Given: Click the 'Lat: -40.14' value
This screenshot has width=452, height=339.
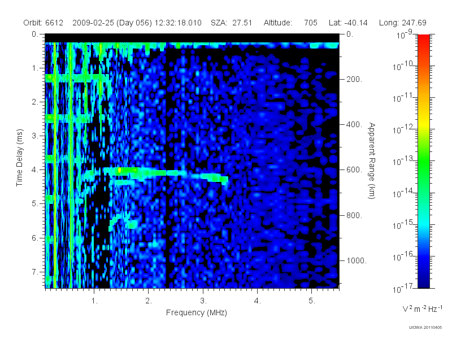Looking at the screenshot, I should tap(348, 23).
